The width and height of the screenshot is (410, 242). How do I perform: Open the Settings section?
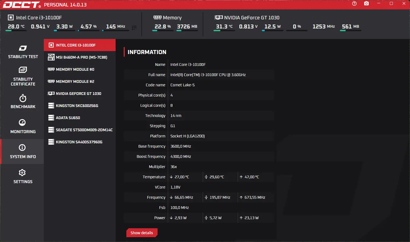pos(23,176)
